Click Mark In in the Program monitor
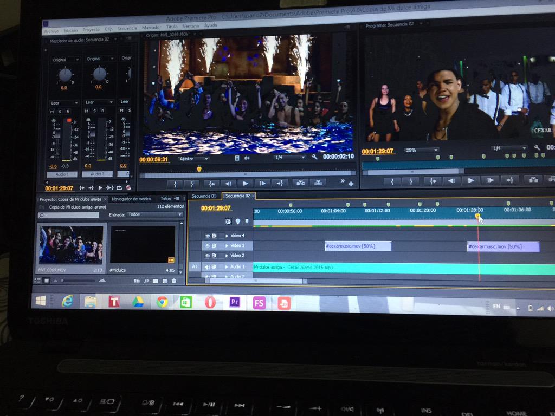555x416 pixels. tap(392, 182)
